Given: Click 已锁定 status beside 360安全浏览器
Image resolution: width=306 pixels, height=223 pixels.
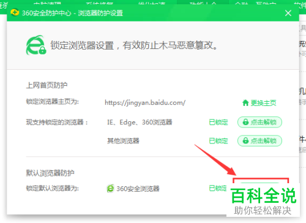Looking at the screenshot, I should coord(218,188).
